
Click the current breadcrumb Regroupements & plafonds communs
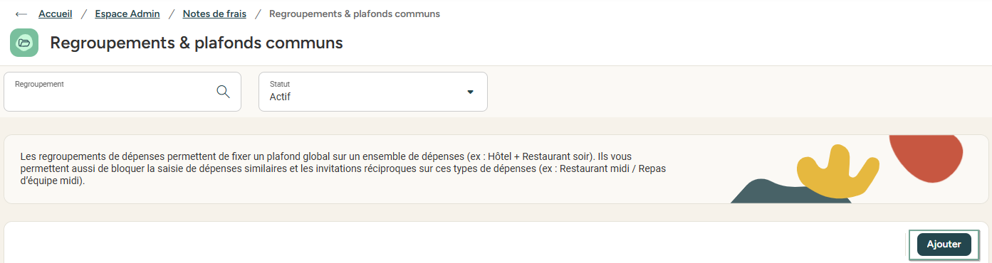[x=355, y=14]
